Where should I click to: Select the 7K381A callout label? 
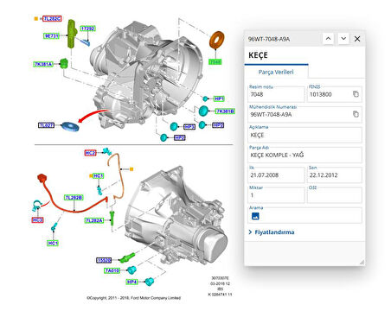(x=43, y=64)
